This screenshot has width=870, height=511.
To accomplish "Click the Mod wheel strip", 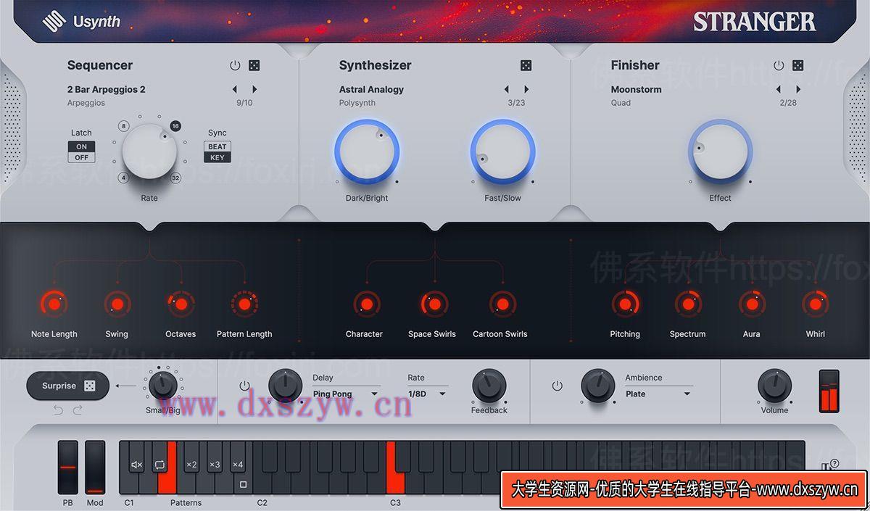I will click(x=95, y=468).
